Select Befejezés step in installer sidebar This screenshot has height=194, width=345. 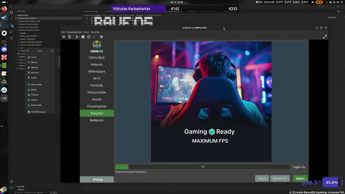coord(97,120)
